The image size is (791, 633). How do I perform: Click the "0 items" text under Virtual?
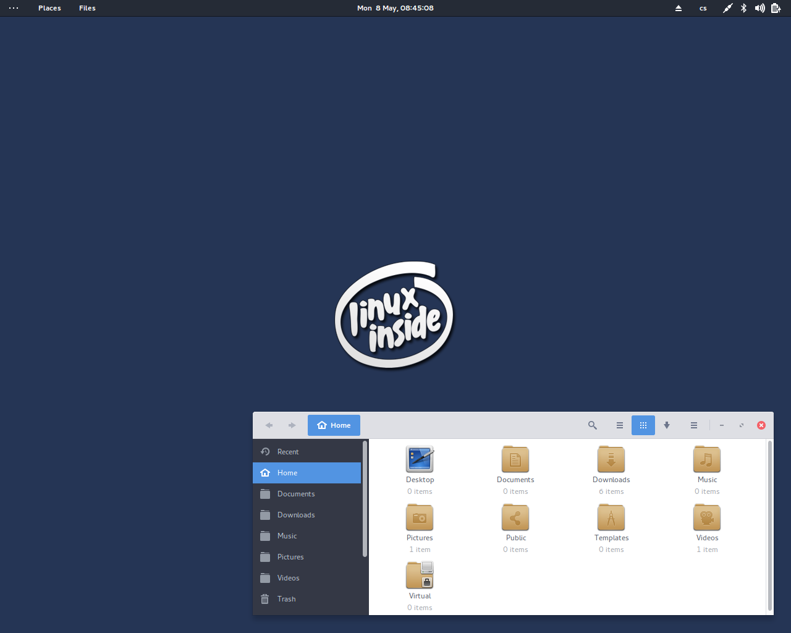click(420, 608)
